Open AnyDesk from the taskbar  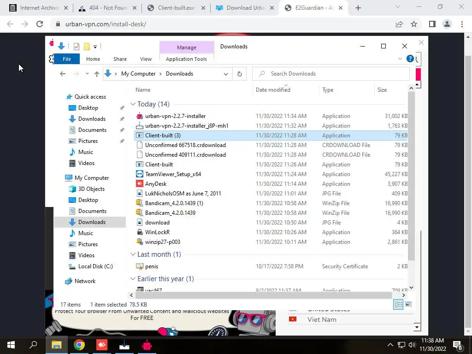(x=101, y=345)
